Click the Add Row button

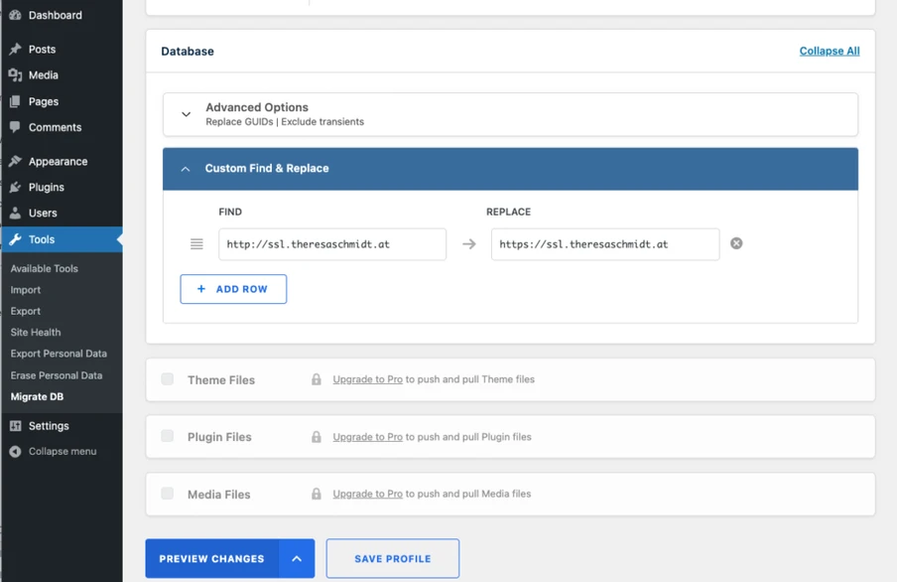233,289
